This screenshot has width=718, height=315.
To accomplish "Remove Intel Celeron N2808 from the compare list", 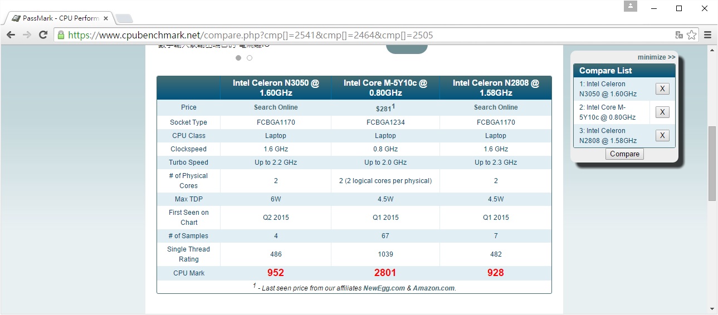I will 662,135.
